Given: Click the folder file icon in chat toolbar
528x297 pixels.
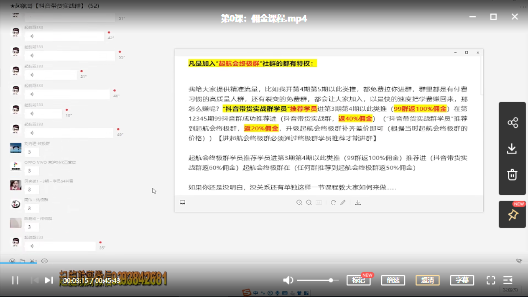Looking at the screenshot, I should [x=23, y=261].
